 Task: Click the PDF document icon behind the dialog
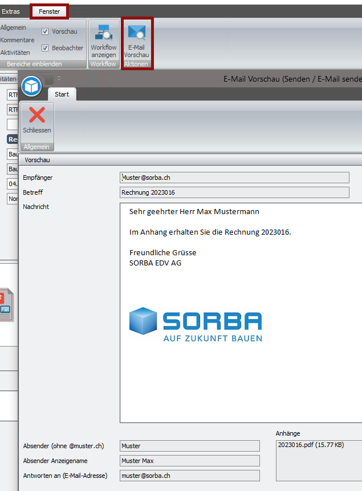[x=6, y=306]
